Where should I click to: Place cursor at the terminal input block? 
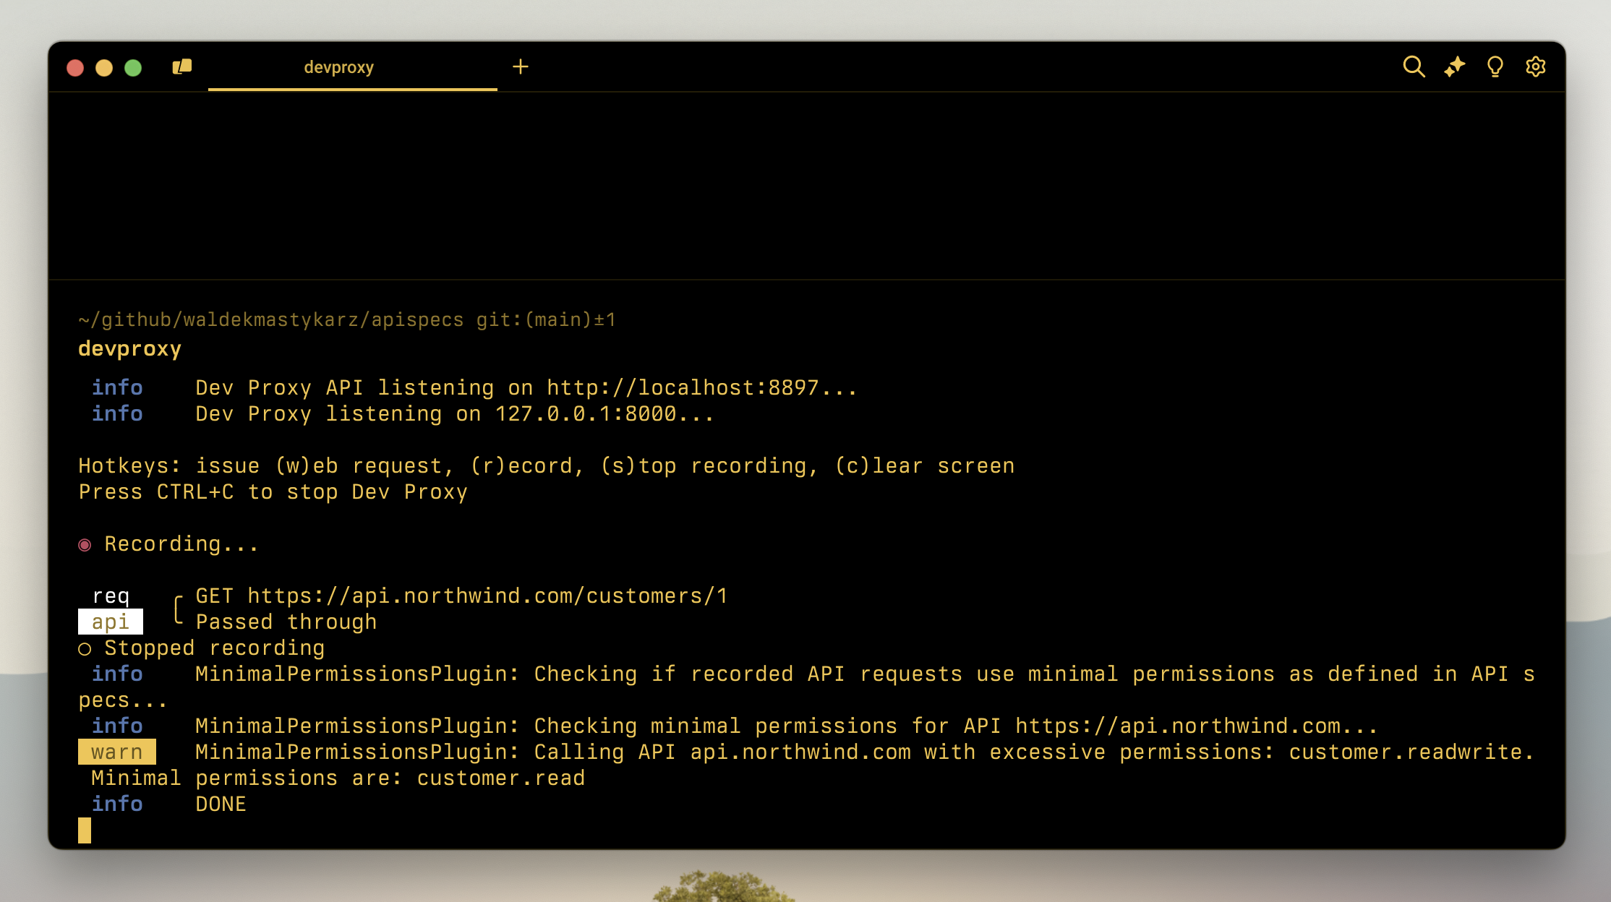click(83, 830)
